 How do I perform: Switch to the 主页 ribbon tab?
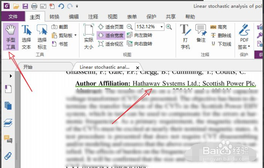(35, 17)
